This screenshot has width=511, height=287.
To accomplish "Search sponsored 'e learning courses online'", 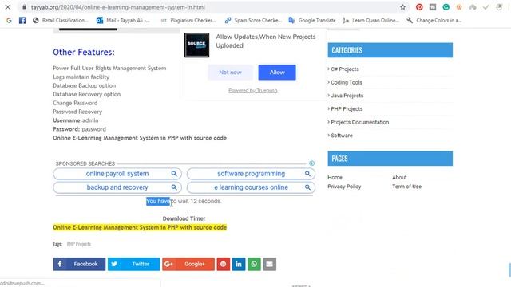I will (x=251, y=187).
